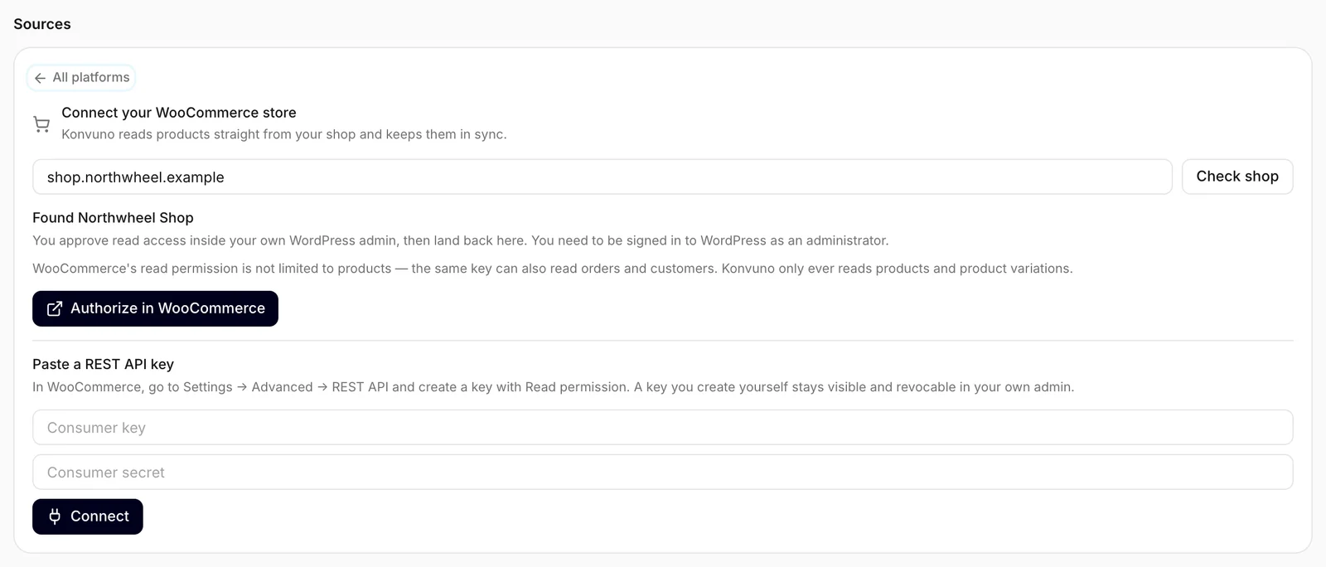Click the 'You approve read access' sentence
The image size is (1326, 567).
pyautogui.click(x=461, y=240)
